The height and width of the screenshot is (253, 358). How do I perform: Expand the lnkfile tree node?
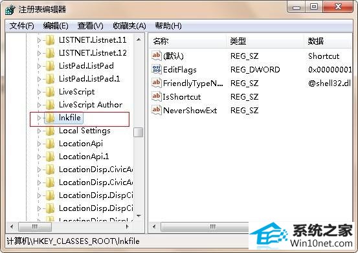click(x=39, y=118)
